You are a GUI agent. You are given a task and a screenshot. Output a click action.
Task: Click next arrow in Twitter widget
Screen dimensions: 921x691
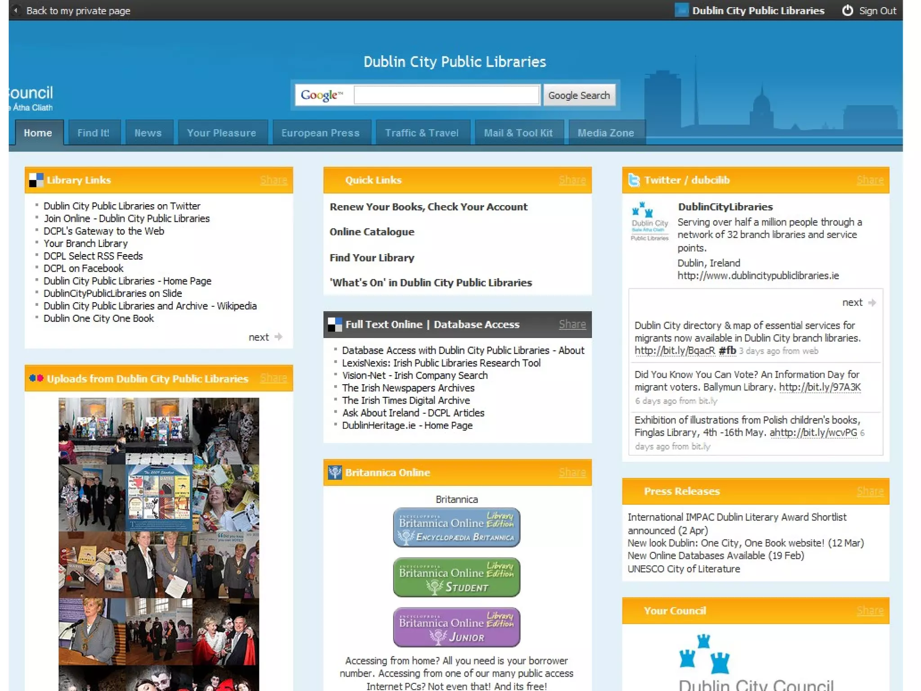tap(872, 303)
